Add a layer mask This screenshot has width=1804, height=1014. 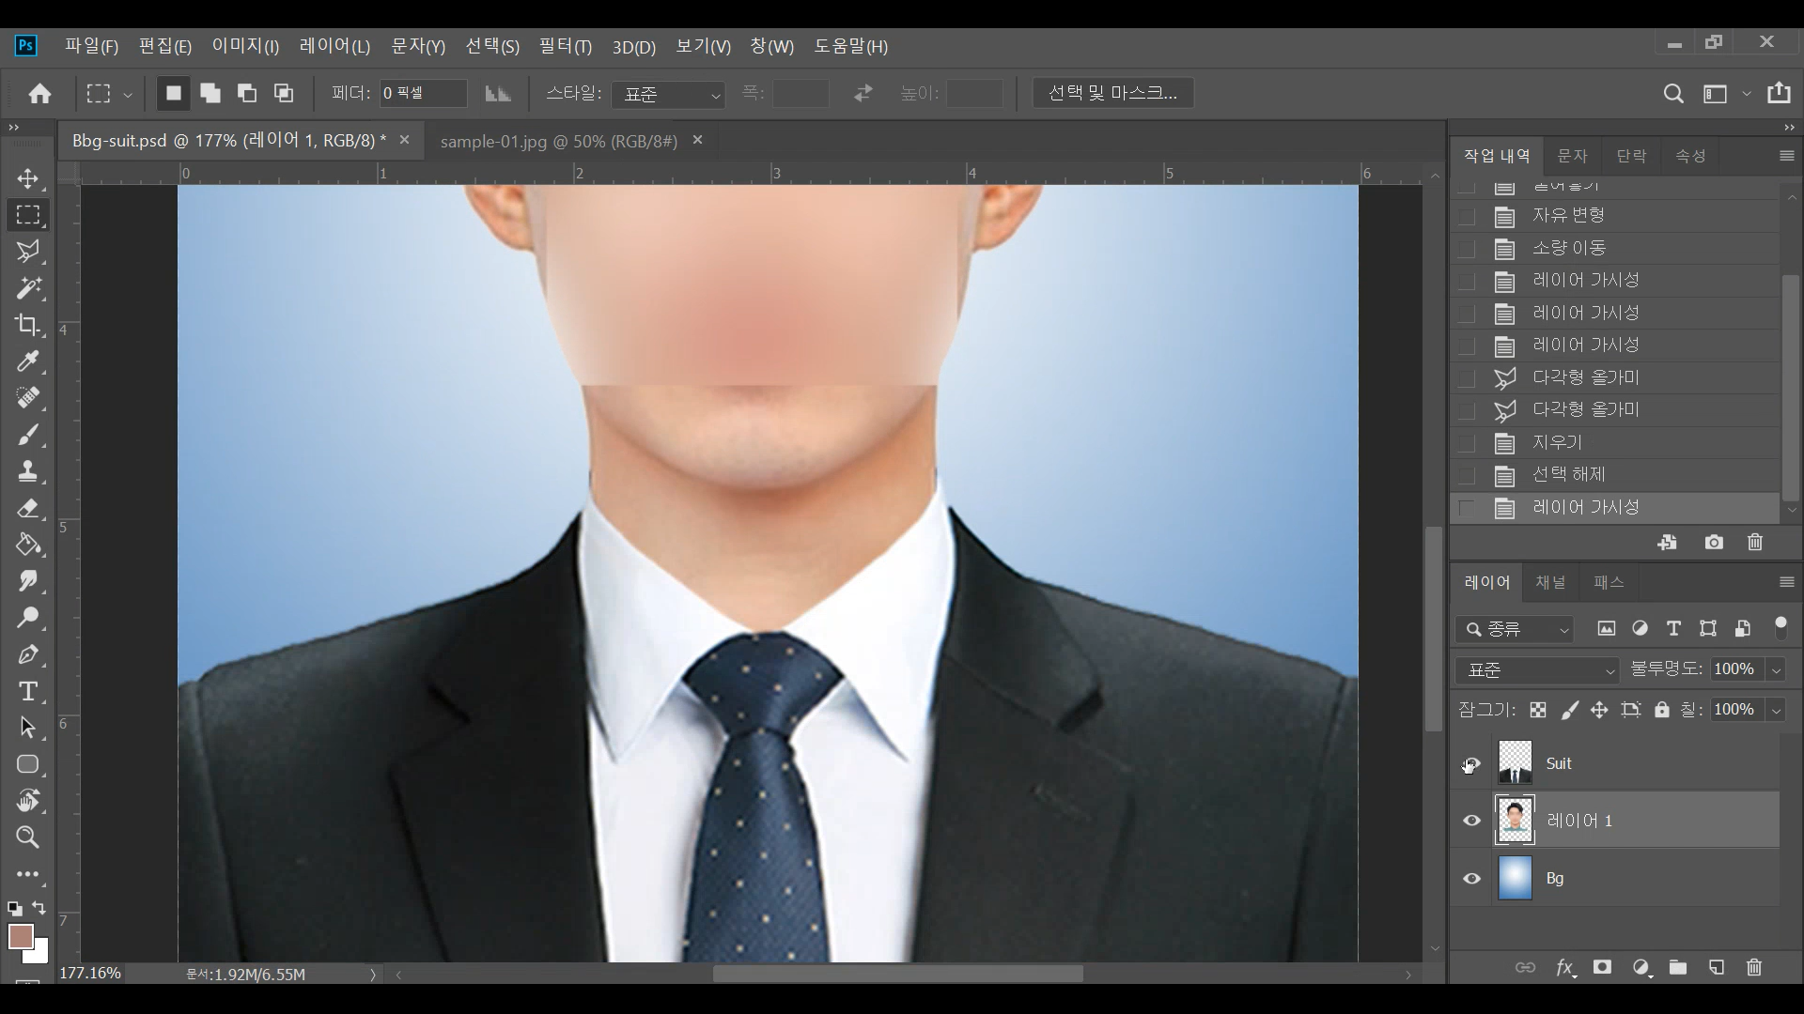(1603, 967)
